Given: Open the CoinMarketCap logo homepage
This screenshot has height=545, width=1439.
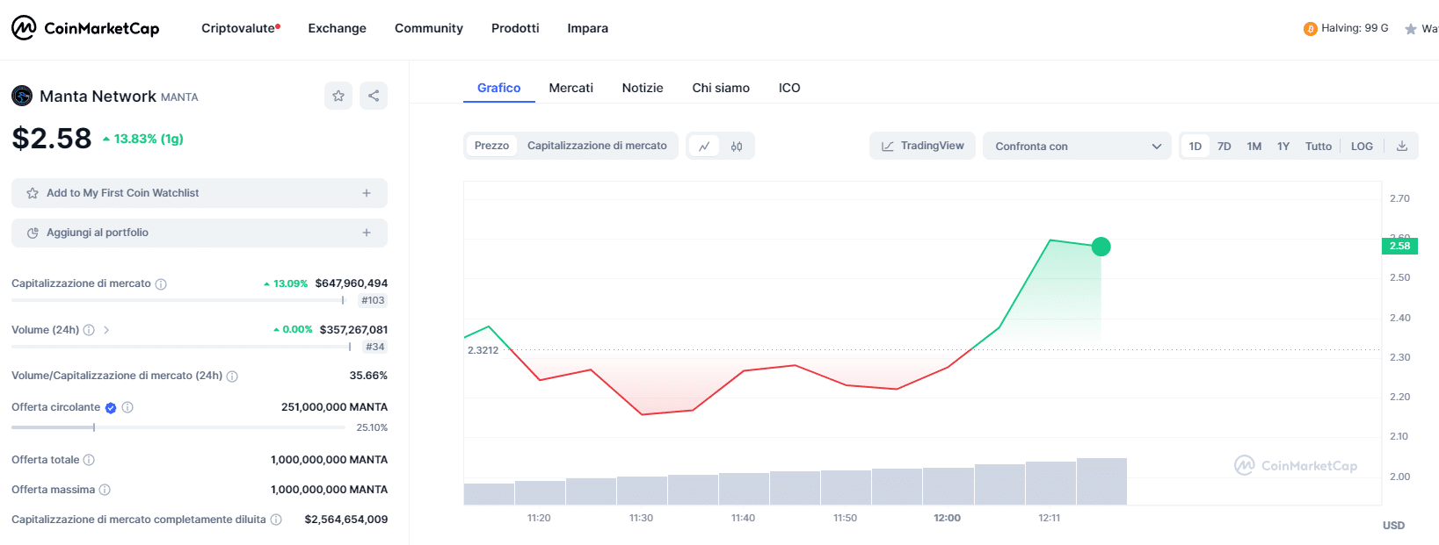Looking at the screenshot, I should coord(85,28).
